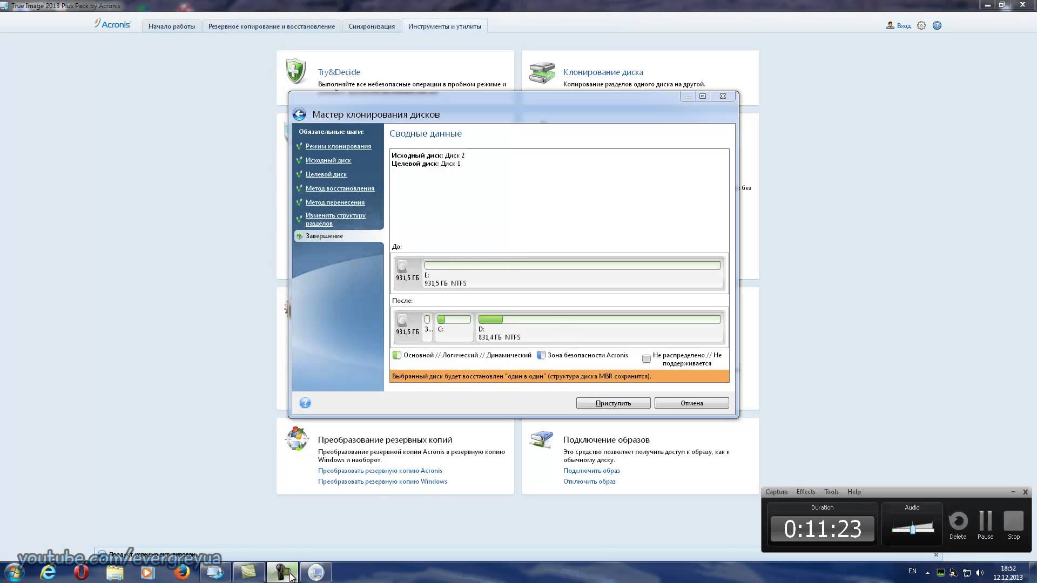Switch to Резервное копирование и восстановление tab
This screenshot has height=583, width=1037.
click(272, 26)
